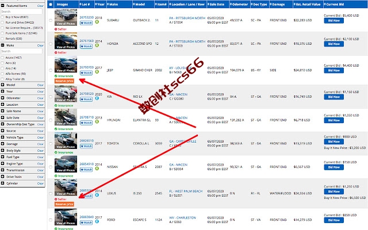Viewport: 368px width, 230px height.
Task: Expand Ownership Doc Type filter section
Action: (x=2, y=124)
